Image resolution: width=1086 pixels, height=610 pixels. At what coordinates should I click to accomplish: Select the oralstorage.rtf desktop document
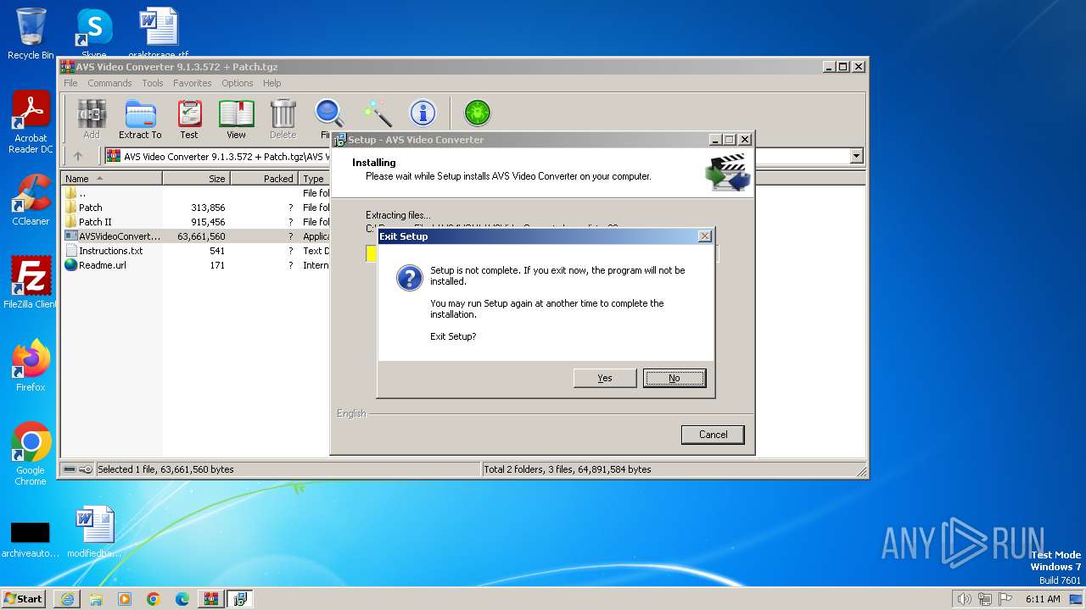click(159, 32)
